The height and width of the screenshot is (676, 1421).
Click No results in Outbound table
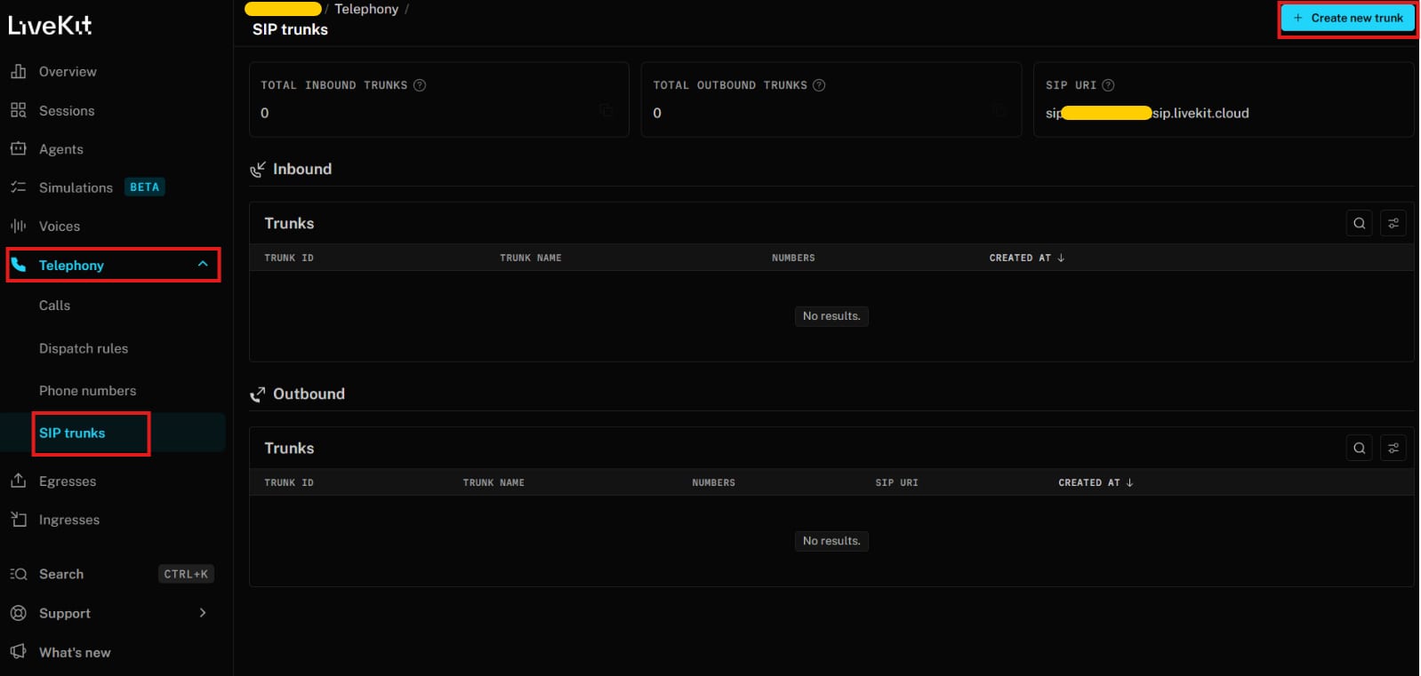click(831, 541)
